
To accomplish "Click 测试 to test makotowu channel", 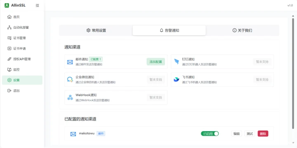I will click(x=250, y=134).
